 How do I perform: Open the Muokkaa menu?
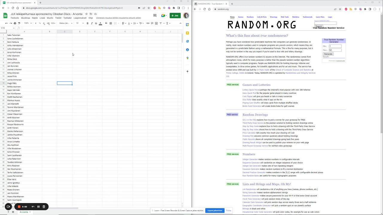pos(25,18)
